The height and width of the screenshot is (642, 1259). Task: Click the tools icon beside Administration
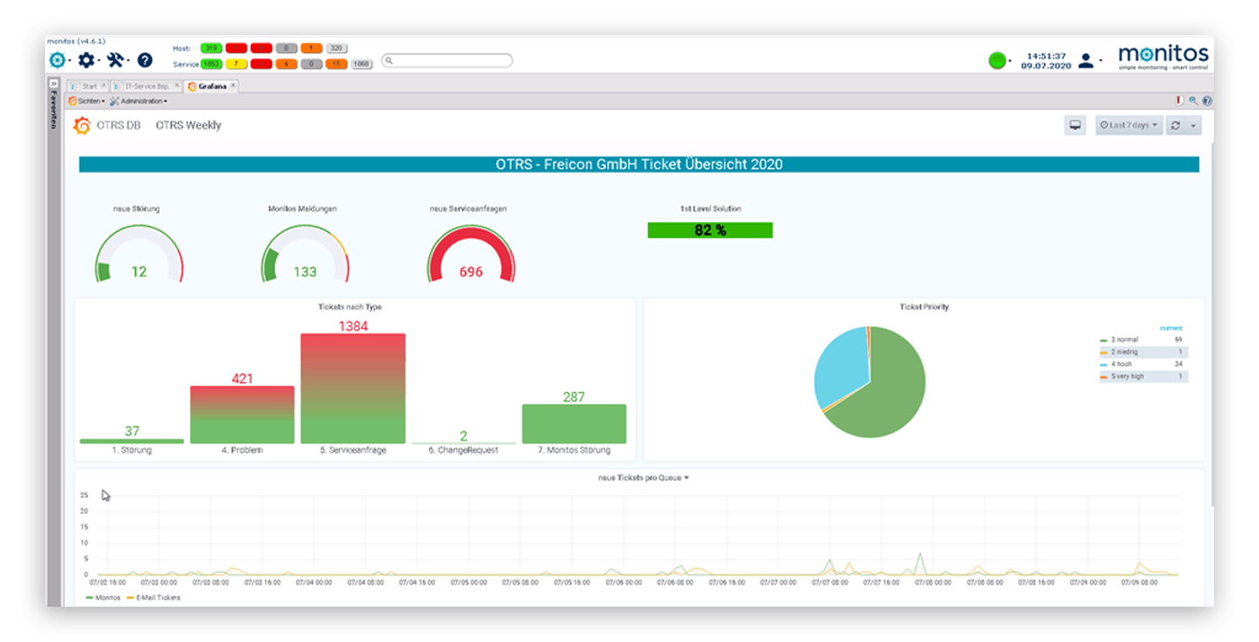pos(115,101)
